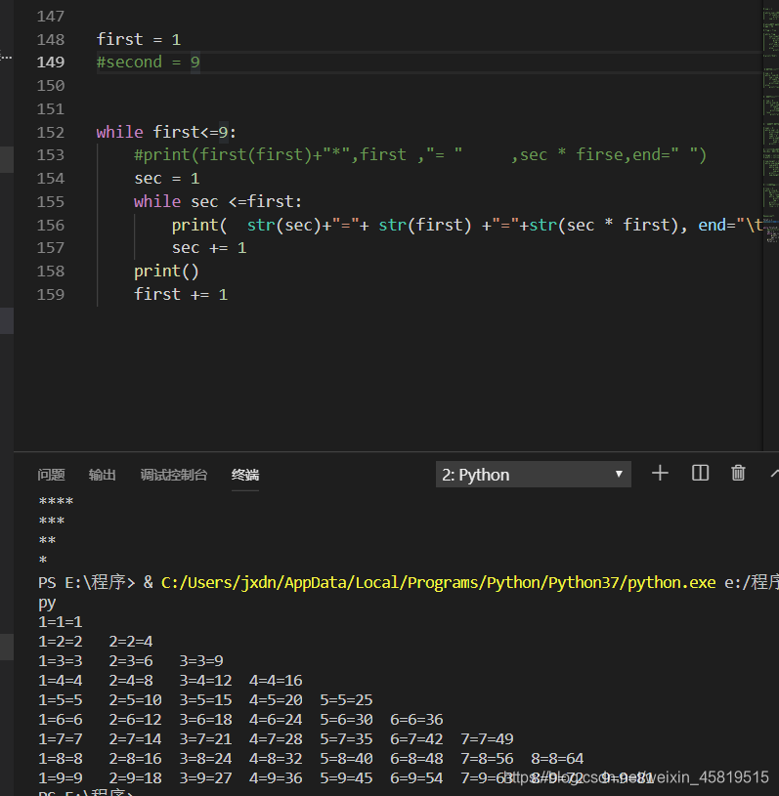Click terminal output '1=1=1'
779x796 pixels.
(60, 622)
